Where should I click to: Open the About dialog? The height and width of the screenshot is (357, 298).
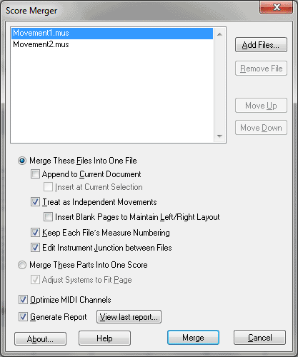[x=40, y=338]
